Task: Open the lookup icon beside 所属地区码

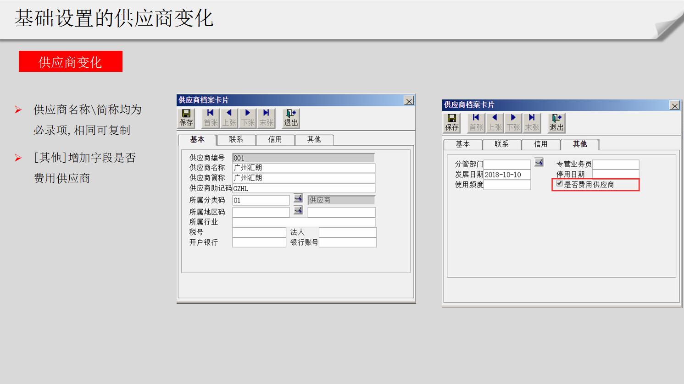Action: point(298,210)
